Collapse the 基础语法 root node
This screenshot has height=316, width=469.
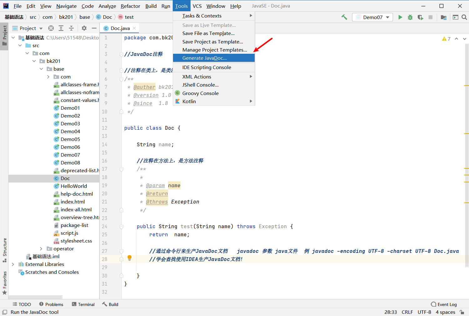(x=13, y=38)
